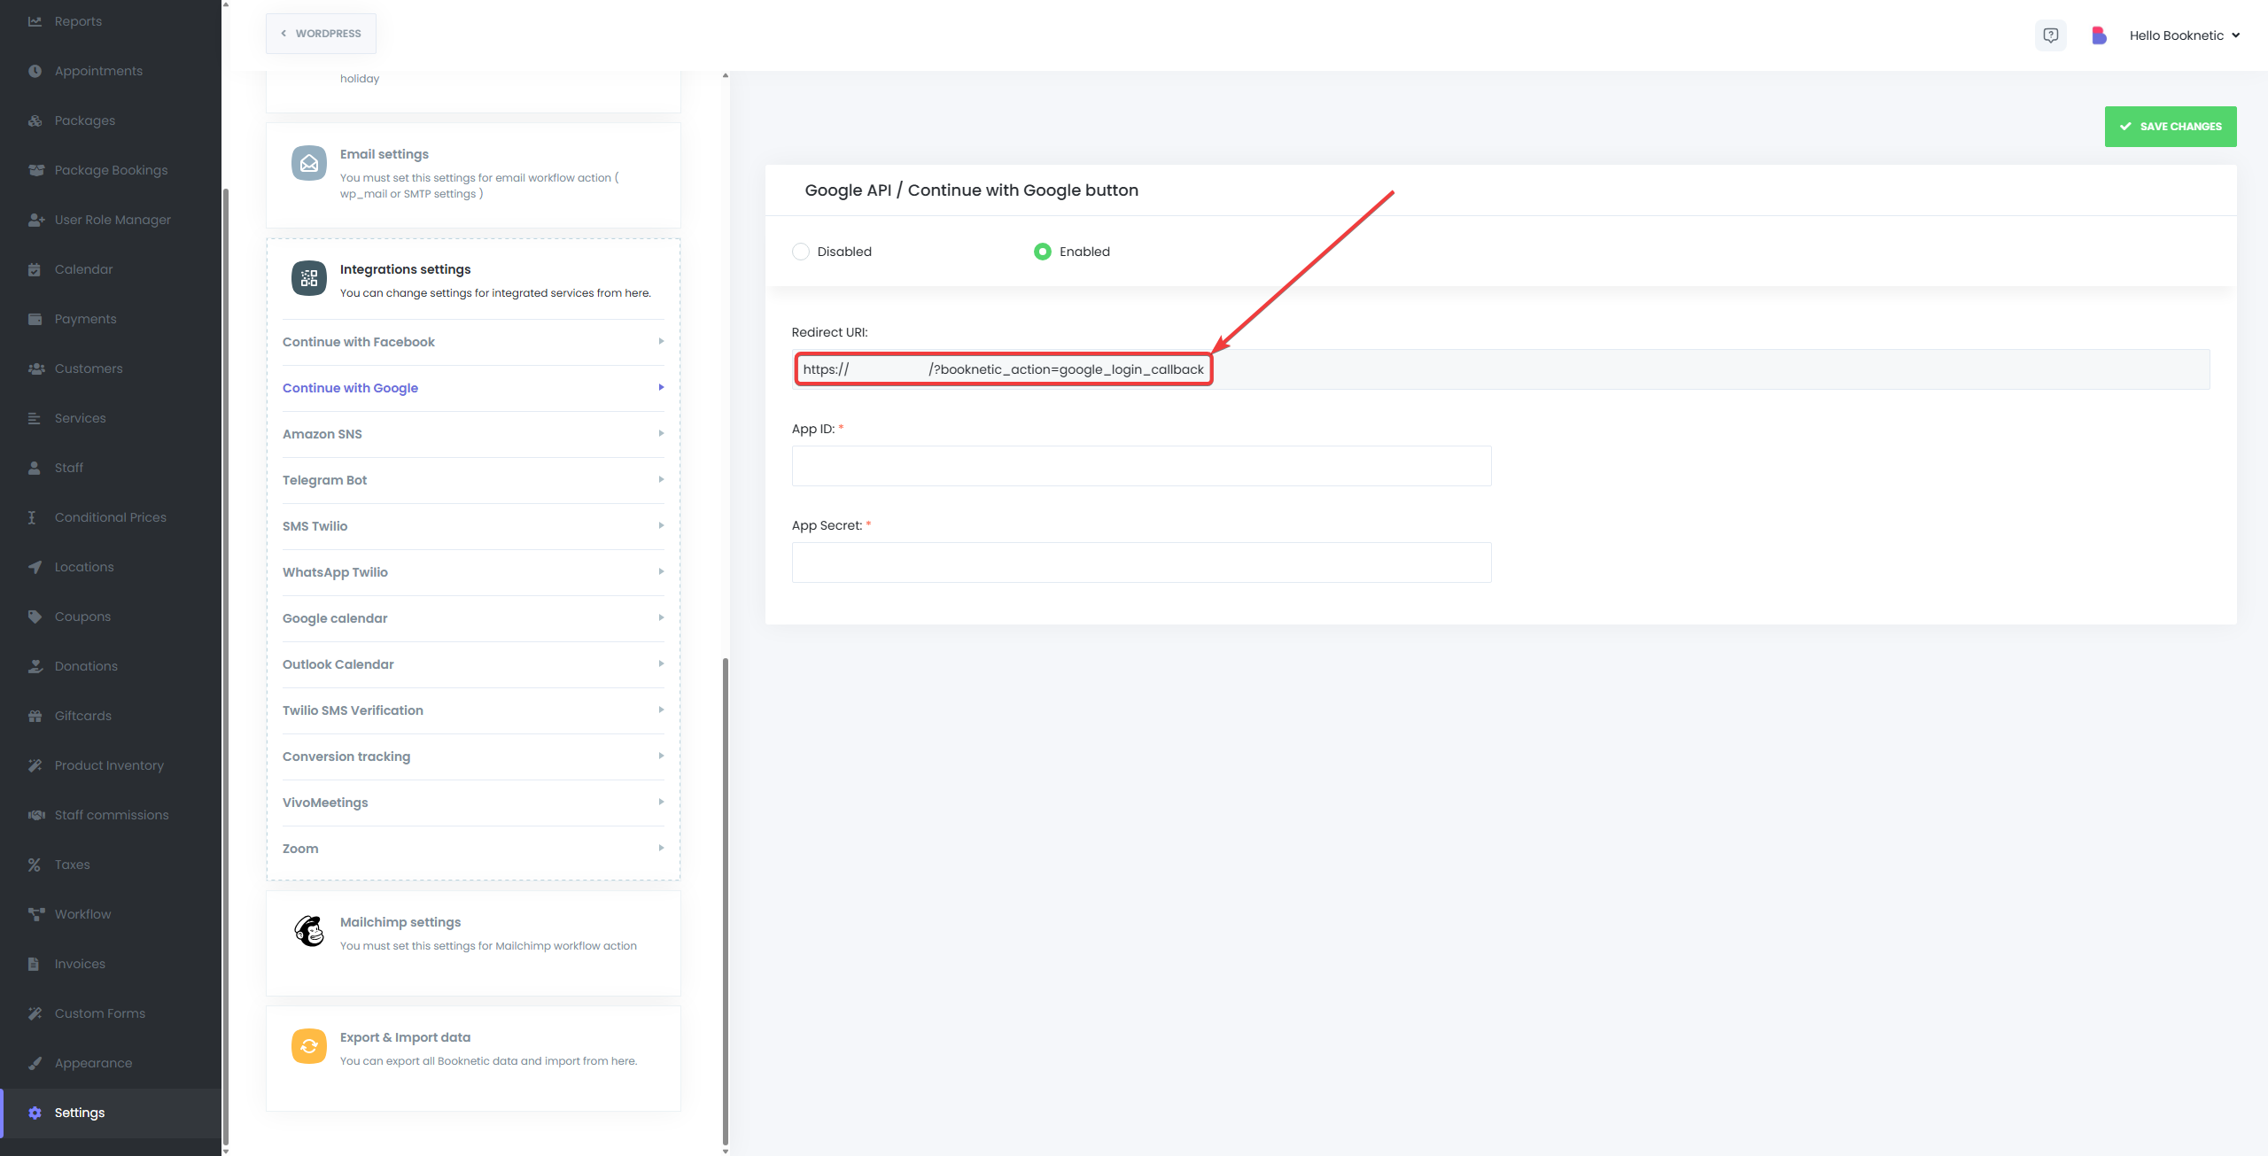Viewport: 2268px width, 1156px height.
Task: Click the App Secret input field
Action: [1141, 562]
